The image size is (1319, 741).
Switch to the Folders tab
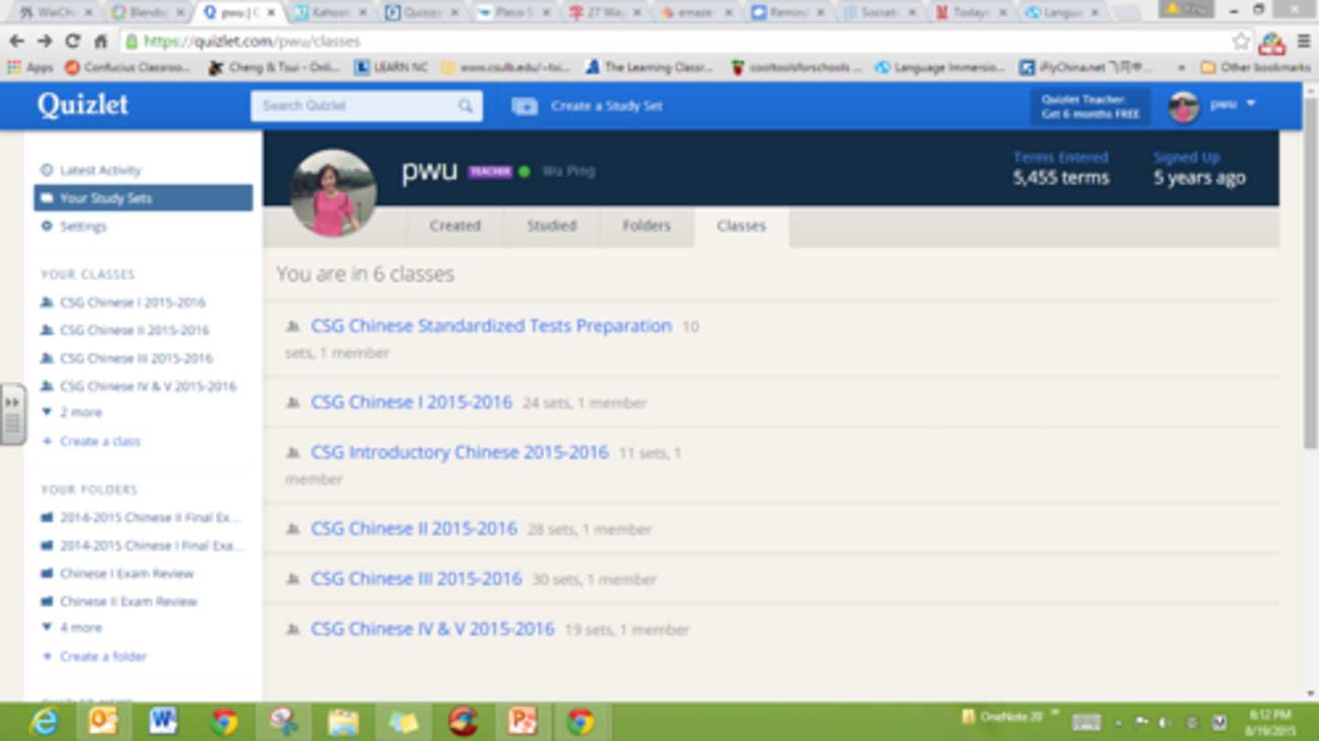click(646, 225)
